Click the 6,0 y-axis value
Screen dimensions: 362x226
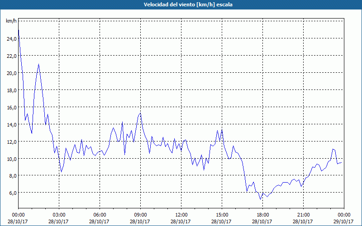pos(13,193)
